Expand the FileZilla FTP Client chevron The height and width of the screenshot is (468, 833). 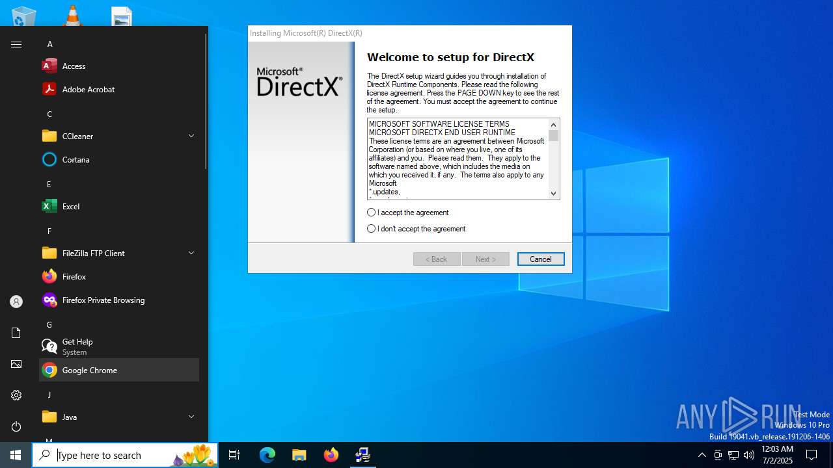191,253
